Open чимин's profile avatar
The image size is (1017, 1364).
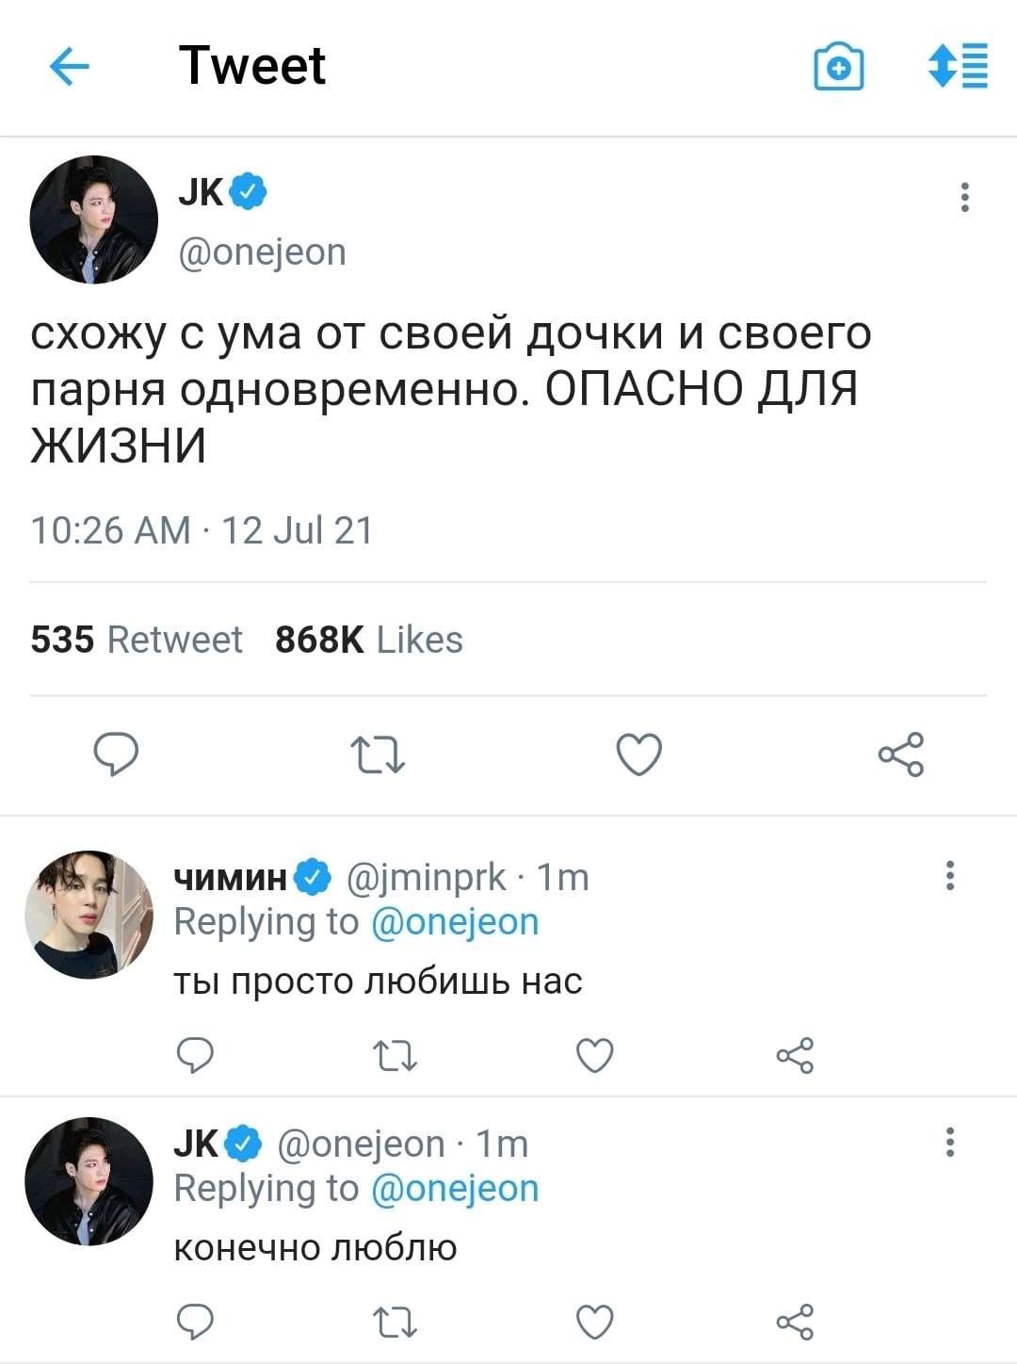tap(89, 915)
